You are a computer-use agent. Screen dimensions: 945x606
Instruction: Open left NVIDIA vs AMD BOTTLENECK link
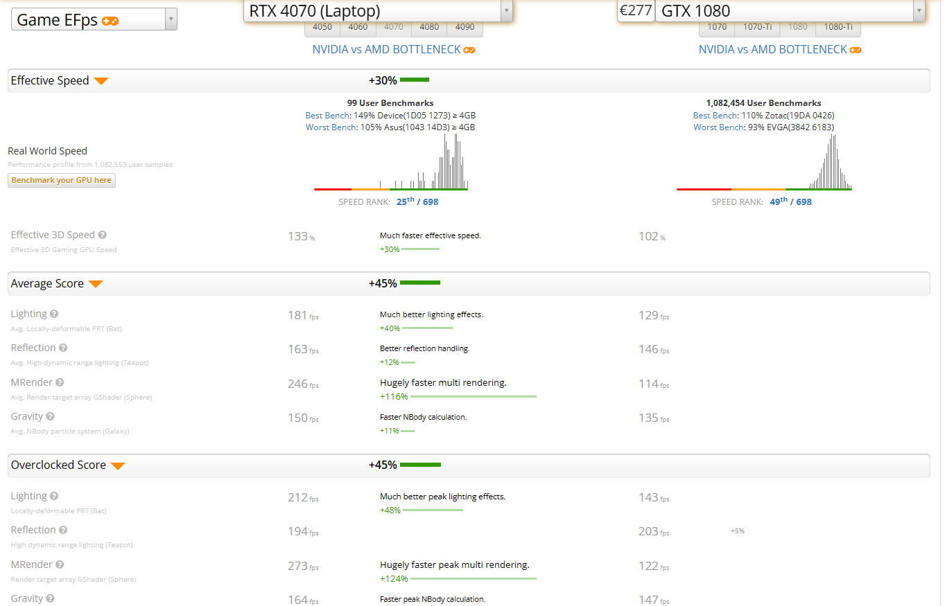tap(386, 50)
